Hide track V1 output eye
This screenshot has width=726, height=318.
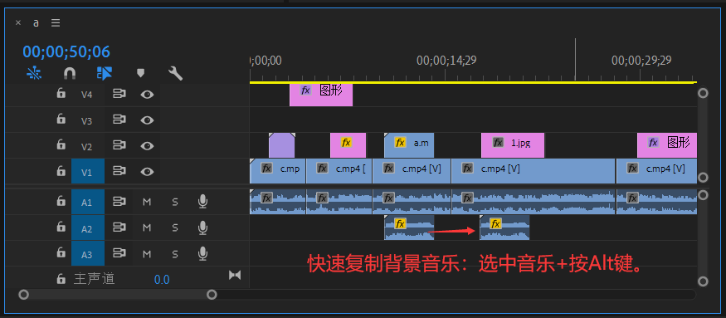point(147,172)
